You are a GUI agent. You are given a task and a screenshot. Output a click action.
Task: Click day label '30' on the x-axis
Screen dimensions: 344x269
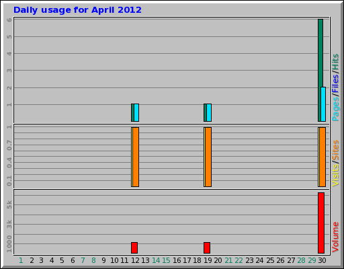(x=322, y=260)
